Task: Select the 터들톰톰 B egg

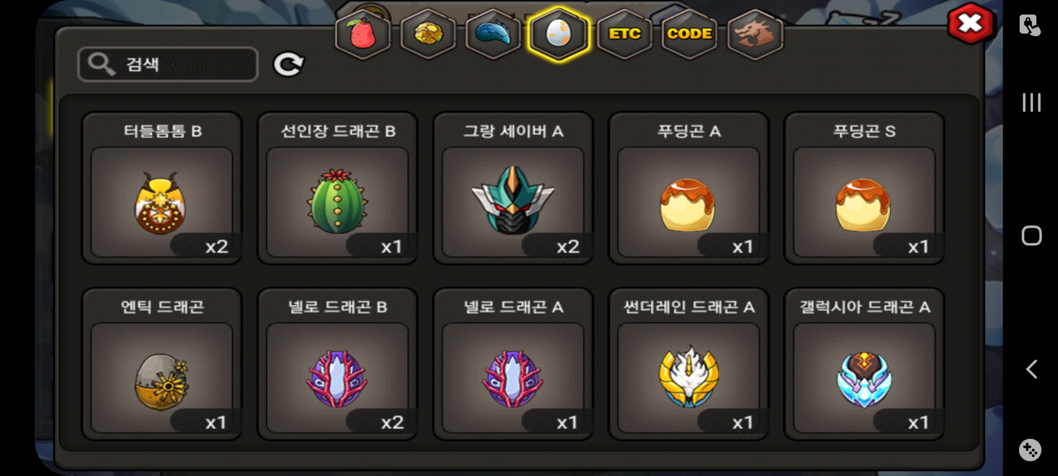Action: 162,188
